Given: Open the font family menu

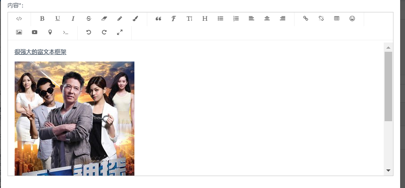Looking at the screenshot, I should tap(174, 19).
